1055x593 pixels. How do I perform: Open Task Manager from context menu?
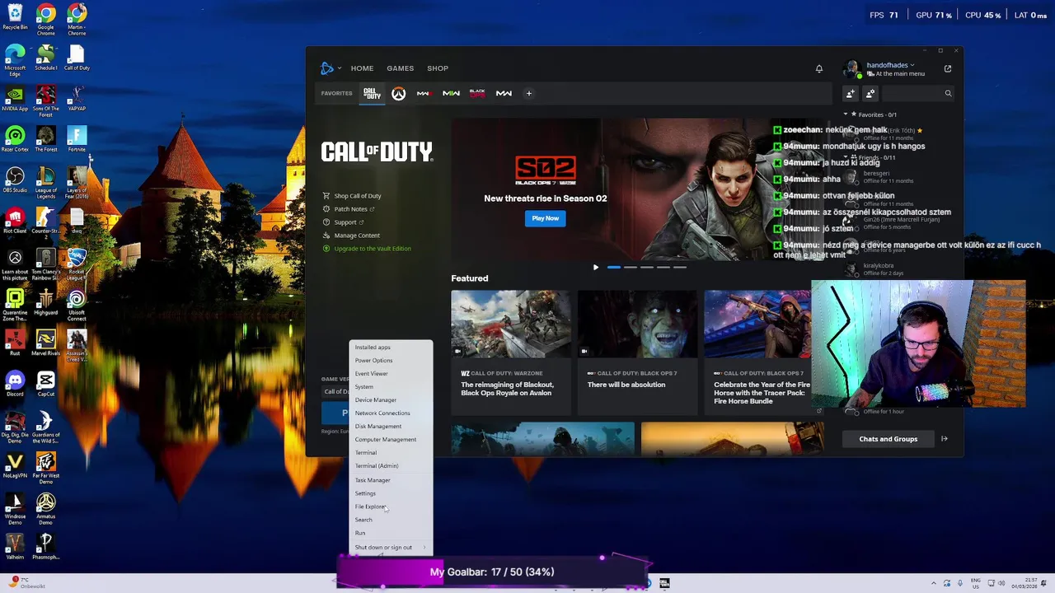(x=391, y=480)
